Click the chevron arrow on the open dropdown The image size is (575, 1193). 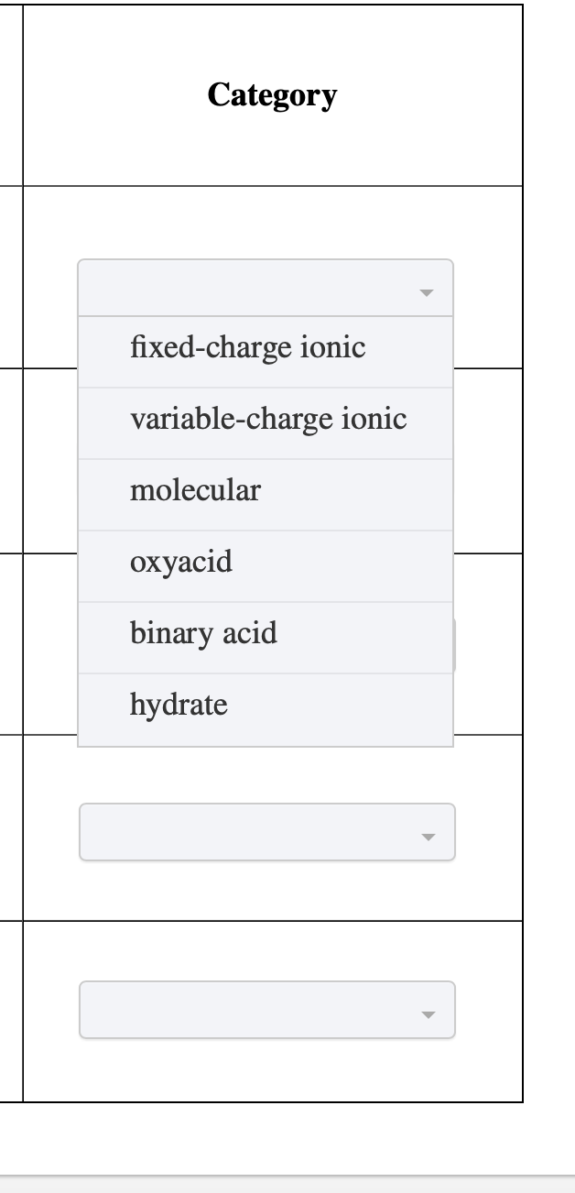426,293
